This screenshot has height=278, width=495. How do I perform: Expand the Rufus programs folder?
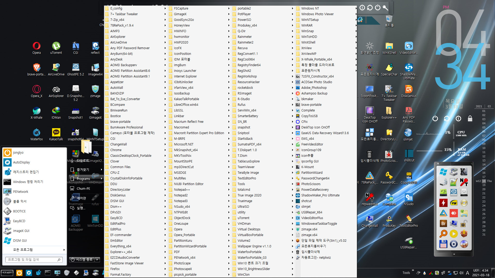263,105
